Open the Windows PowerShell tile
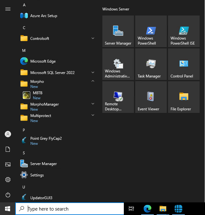Screen dimensions: 205x215 click(x=151, y=31)
